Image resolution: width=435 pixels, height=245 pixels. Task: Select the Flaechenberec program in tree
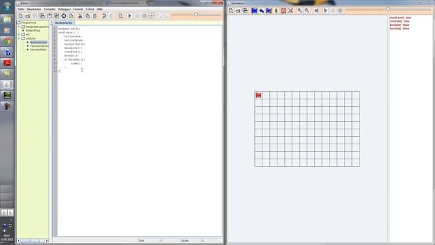[x=39, y=46]
